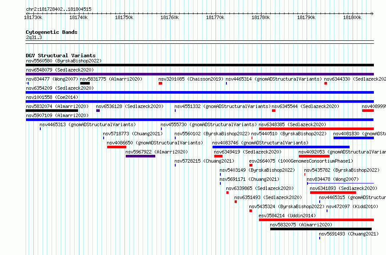Select the black bar under nsv5831775
386x255 pixels.
point(85,83)
